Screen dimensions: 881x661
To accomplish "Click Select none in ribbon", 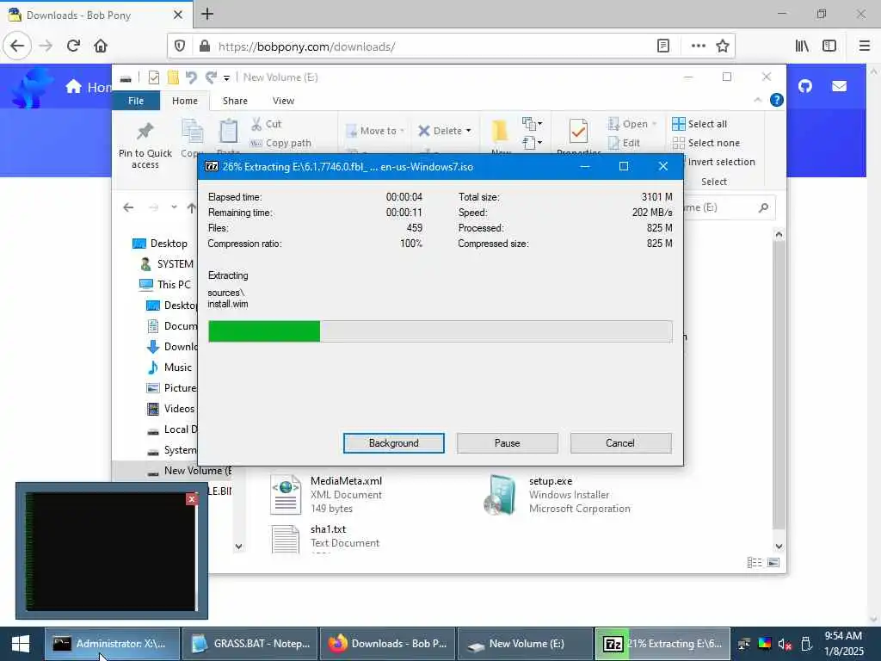I will (x=705, y=143).
